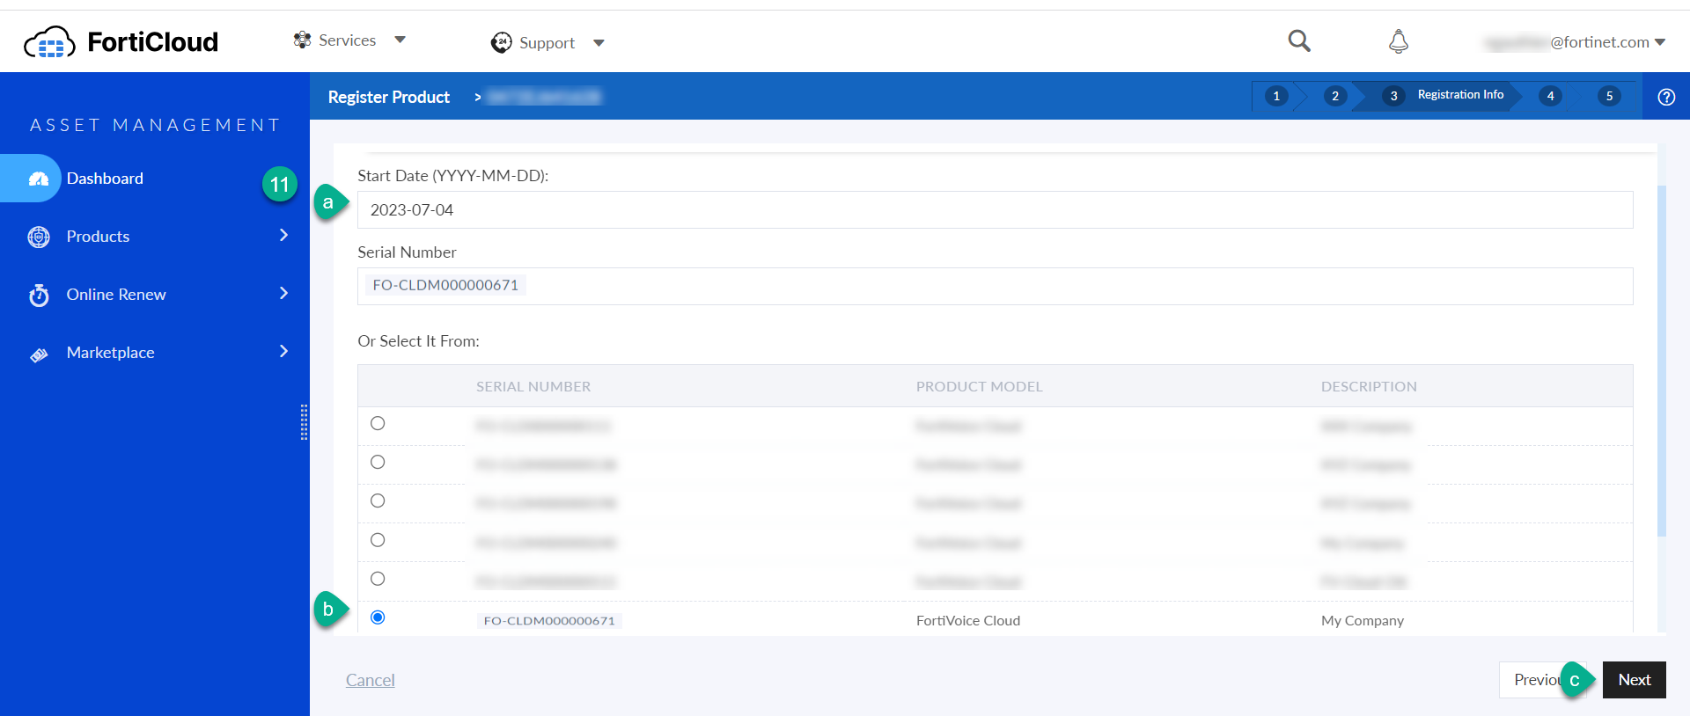Click the Cancel link

[371, 680]
